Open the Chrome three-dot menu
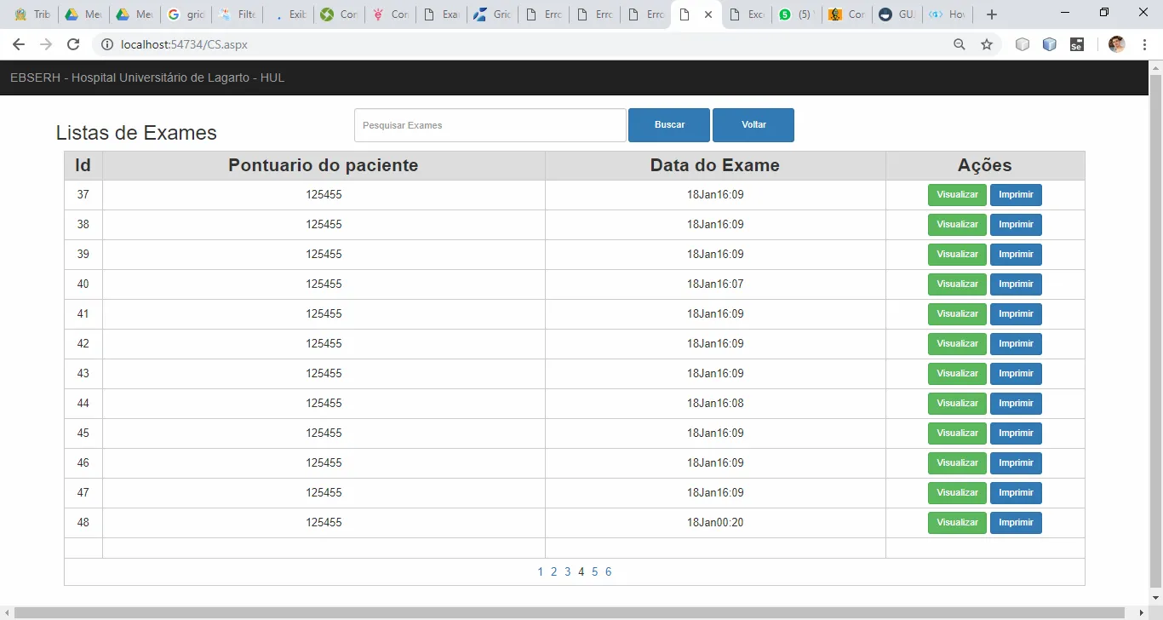Viewport: 1163px width, 620px height. pos(1144,44)
